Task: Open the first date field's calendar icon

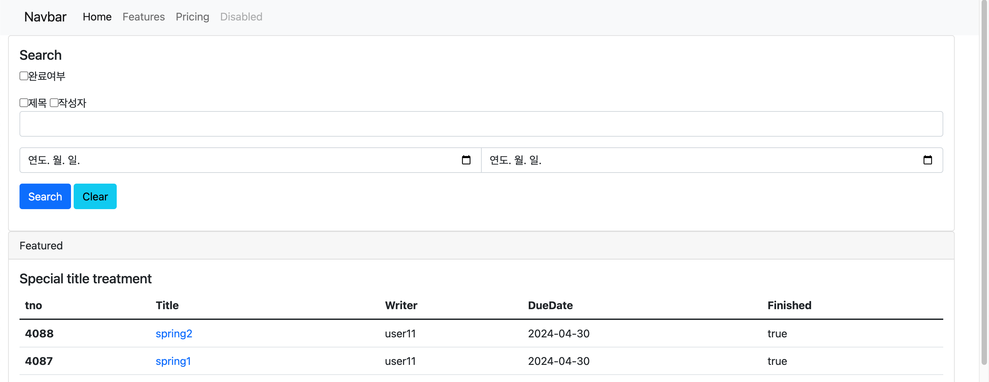Action: click(x=466, y=160)
